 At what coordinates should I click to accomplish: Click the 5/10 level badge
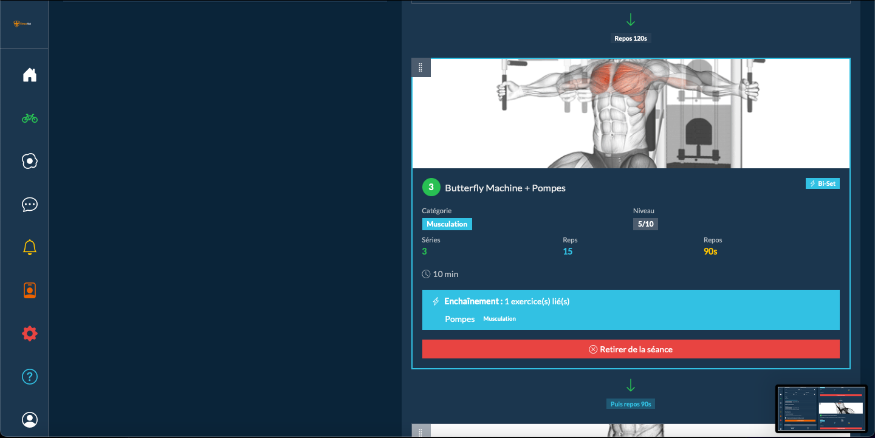tap(645, 224)
